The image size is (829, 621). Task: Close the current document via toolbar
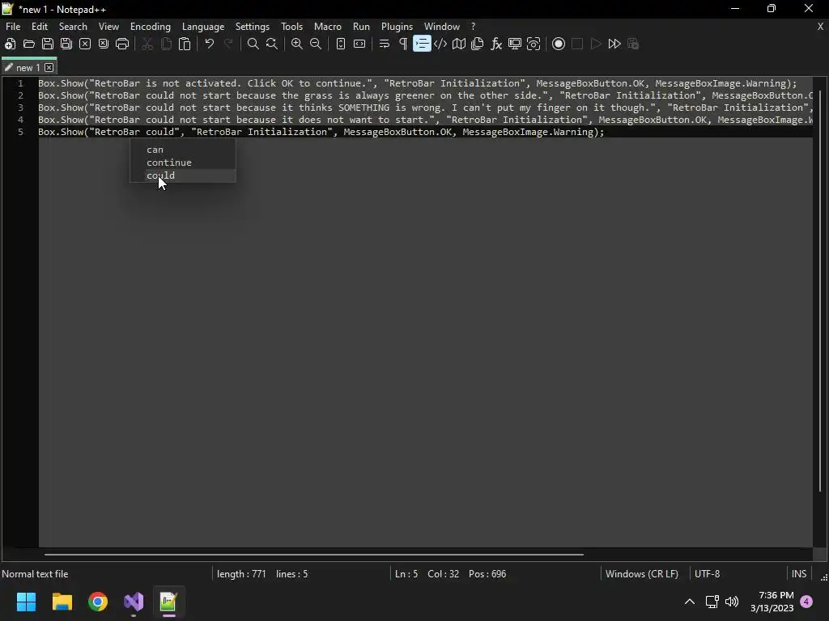click(84, 44)
